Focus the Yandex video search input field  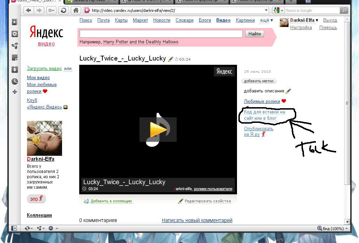point(161,34)
